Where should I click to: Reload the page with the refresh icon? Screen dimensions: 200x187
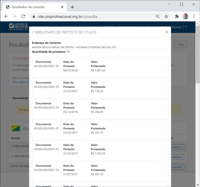pyautogui.click(x=23, y=16)
